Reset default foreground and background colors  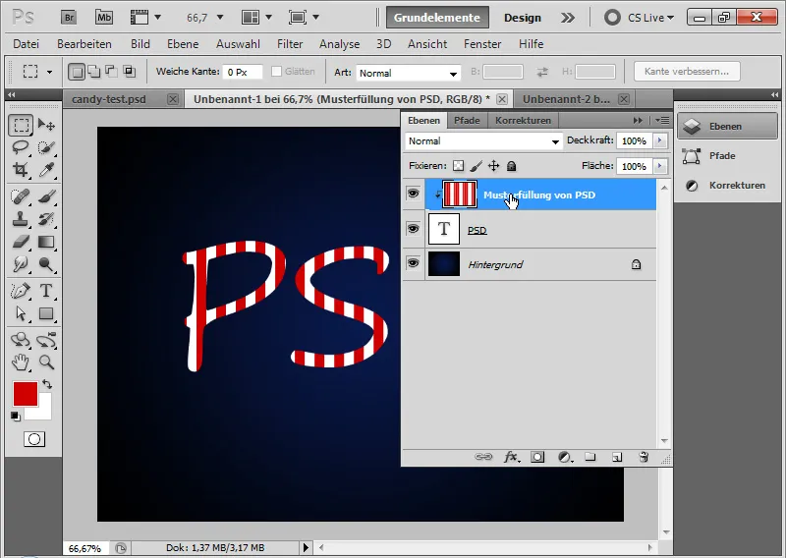click(x=16, y=417)
